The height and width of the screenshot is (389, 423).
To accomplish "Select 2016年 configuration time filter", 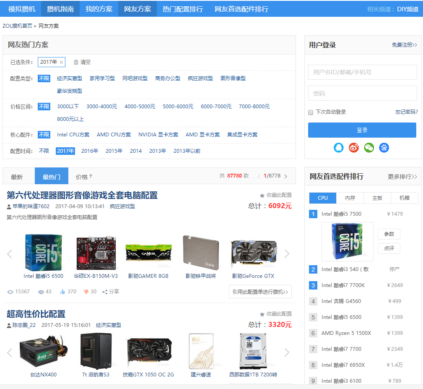I will (x=90, y=151).
